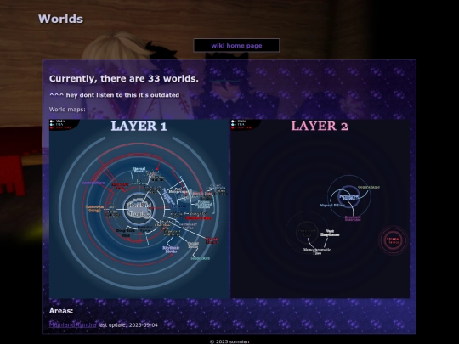The height and width of the screenshot is (344, 459).
Task: Select the 'Worlds' page heading
Action: click(60, 19)
